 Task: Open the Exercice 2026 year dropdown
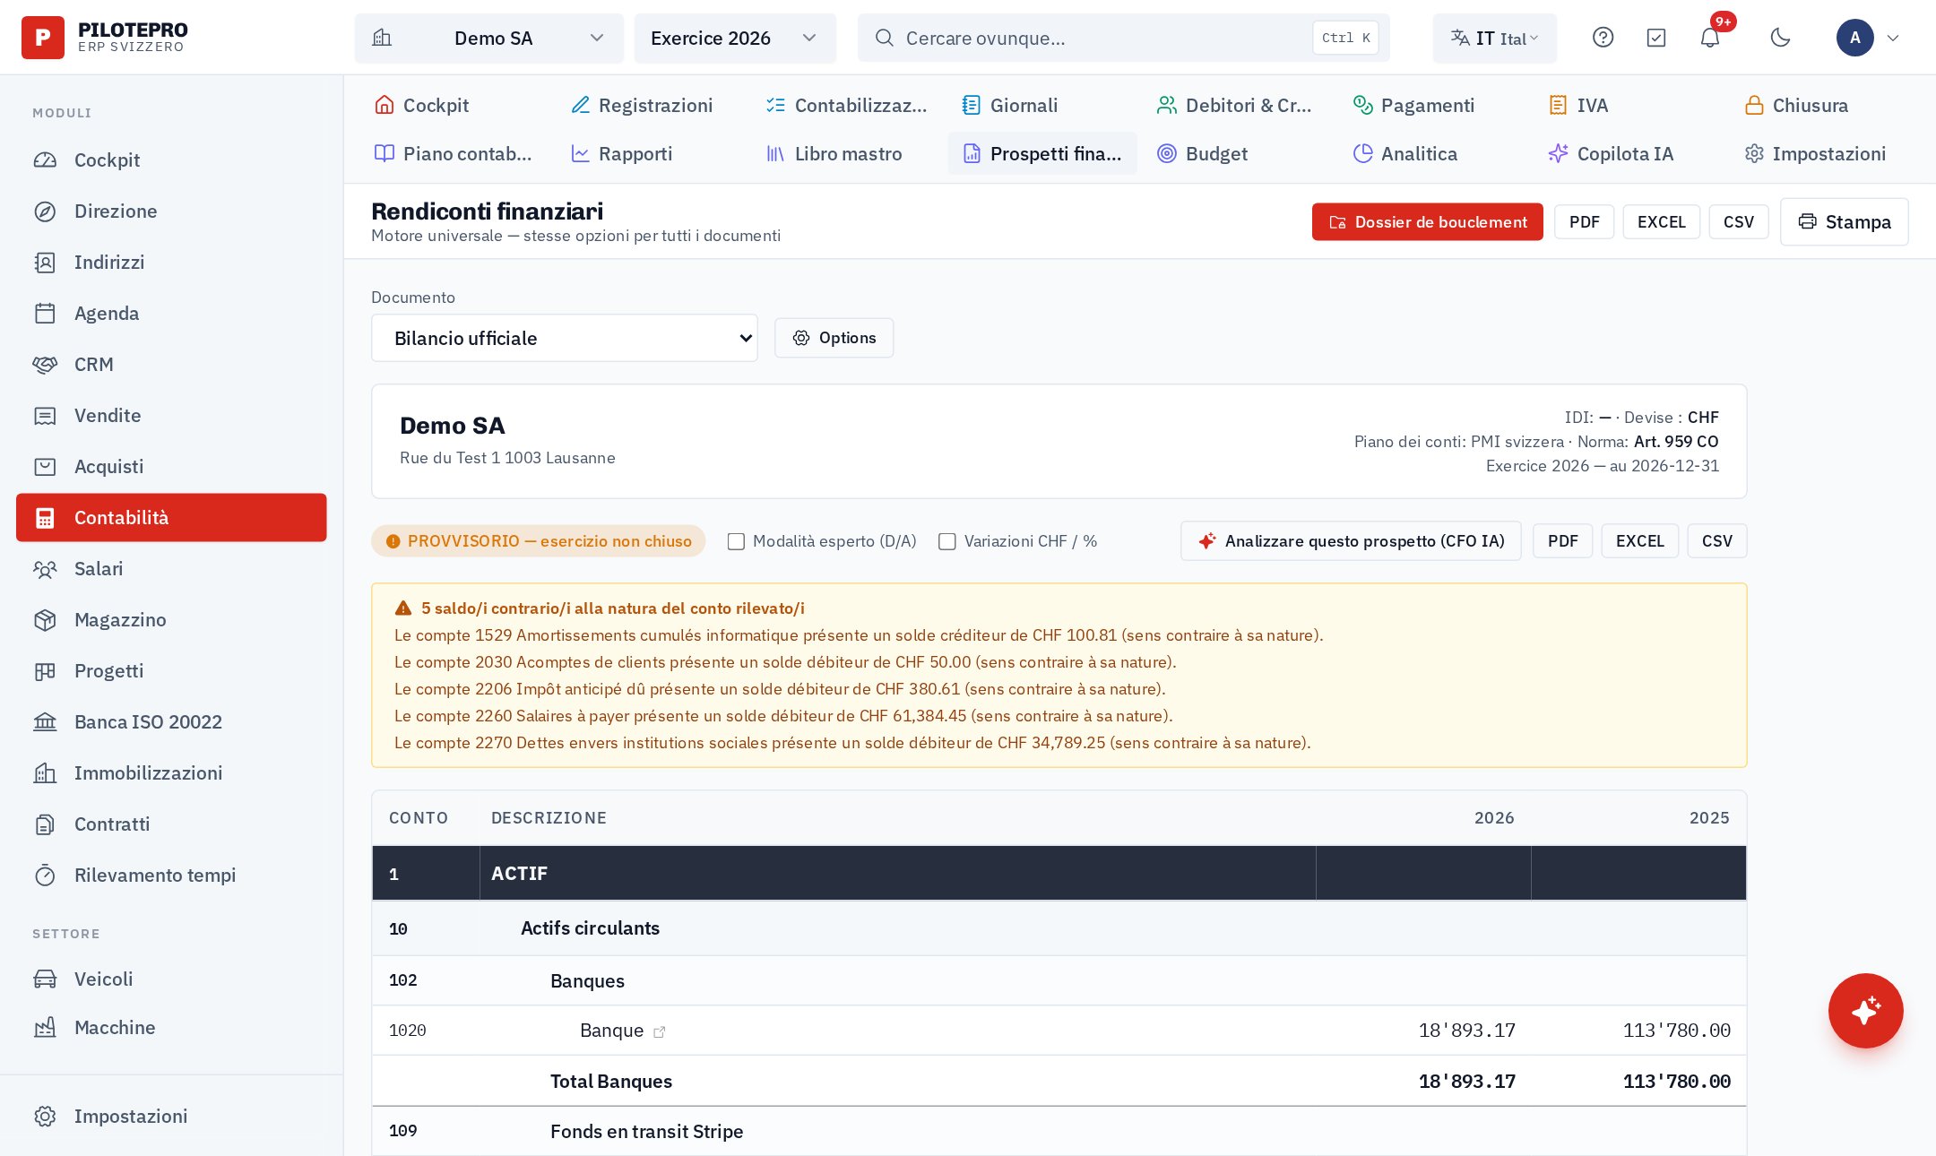pyautogui.click(x=735, y=38)
